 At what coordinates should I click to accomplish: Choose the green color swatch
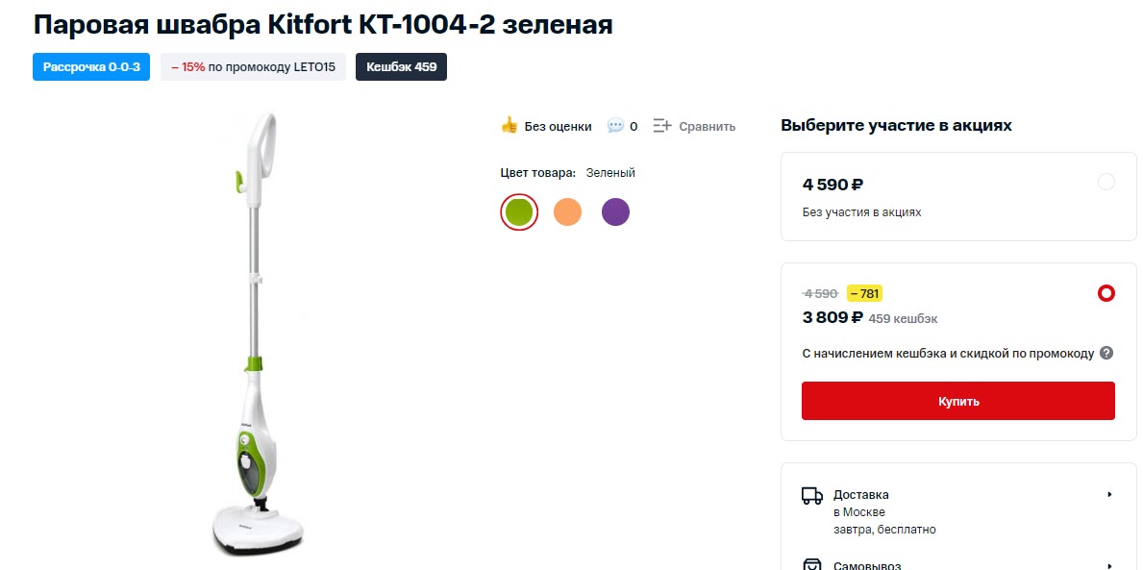coord(519,211)
